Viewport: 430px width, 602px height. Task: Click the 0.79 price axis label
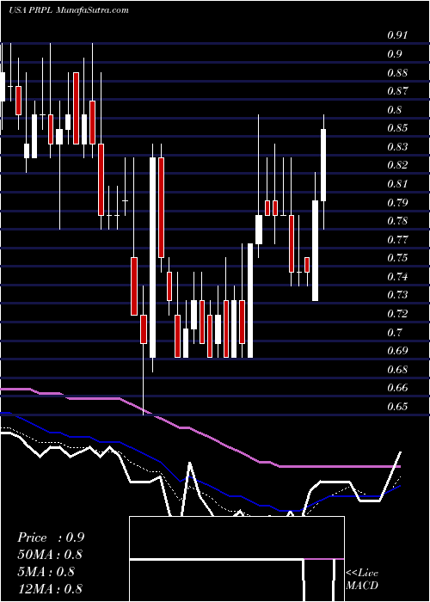[397, 202]
